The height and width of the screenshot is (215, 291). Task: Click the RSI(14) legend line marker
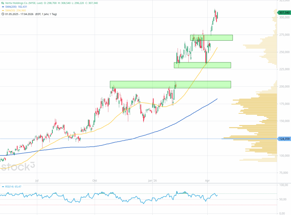[x=3, y=187]
